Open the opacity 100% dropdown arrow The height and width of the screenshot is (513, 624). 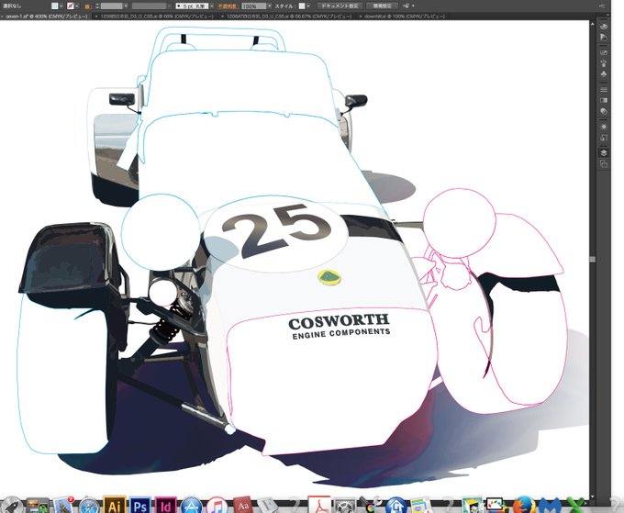tap(270, 6)
